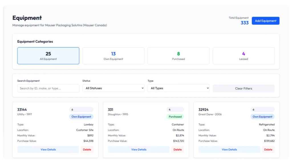Click the Add Equipment button

[265, 21]
